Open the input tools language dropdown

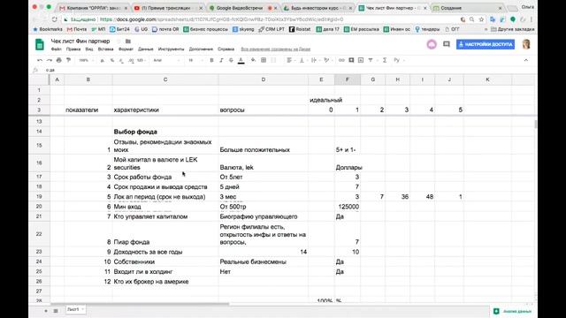398,60
